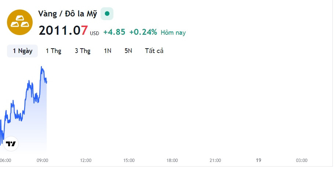This screenshot has height=170, width=335.
Task: Click the +0.24% percentage change
Action: (143, 32)
